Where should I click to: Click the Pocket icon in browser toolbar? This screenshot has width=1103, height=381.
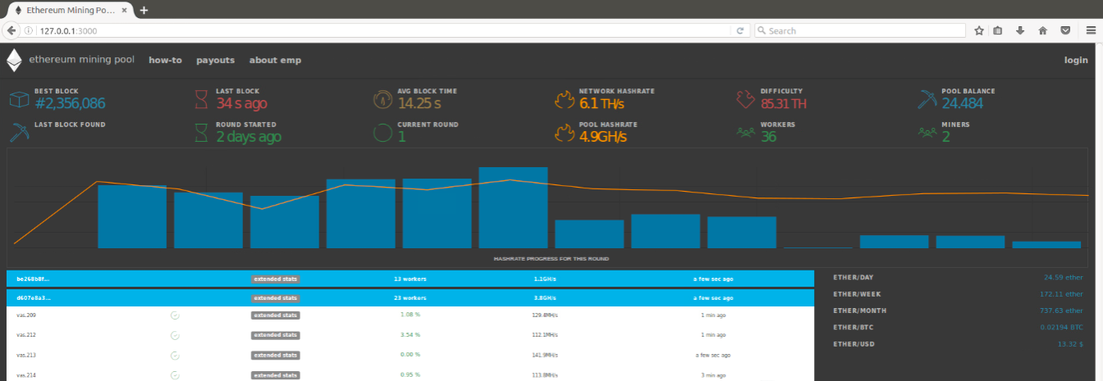(1064, 30)
